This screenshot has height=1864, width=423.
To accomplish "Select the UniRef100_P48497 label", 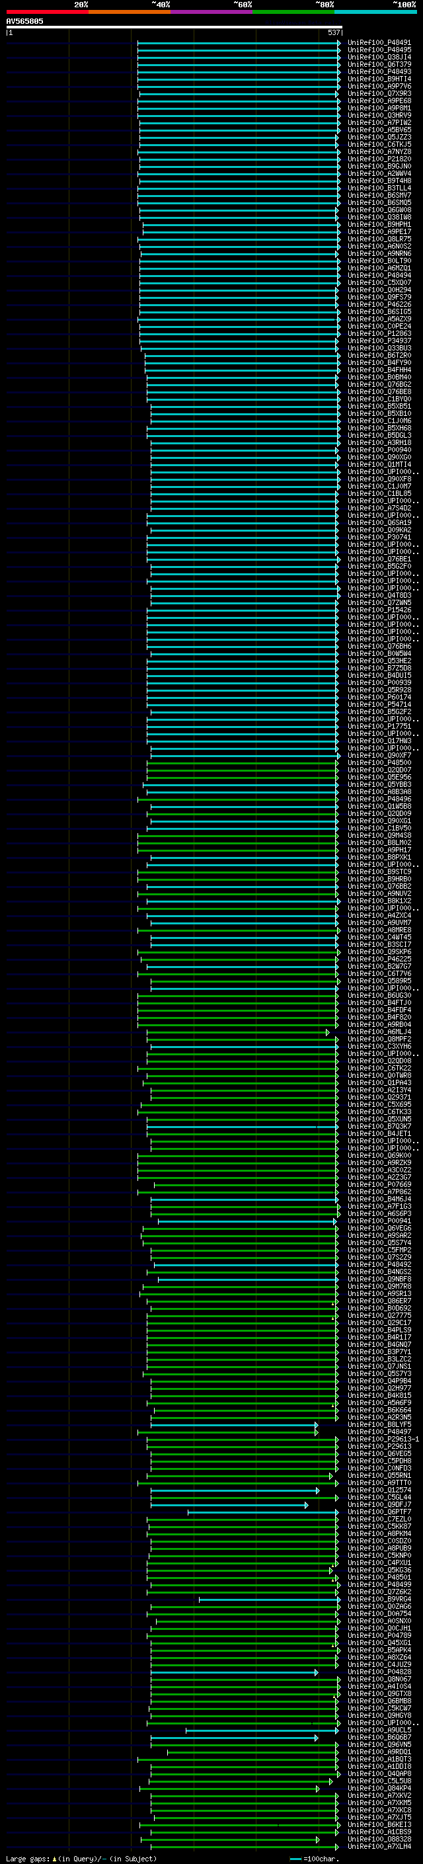I will tap(379, 1432).
